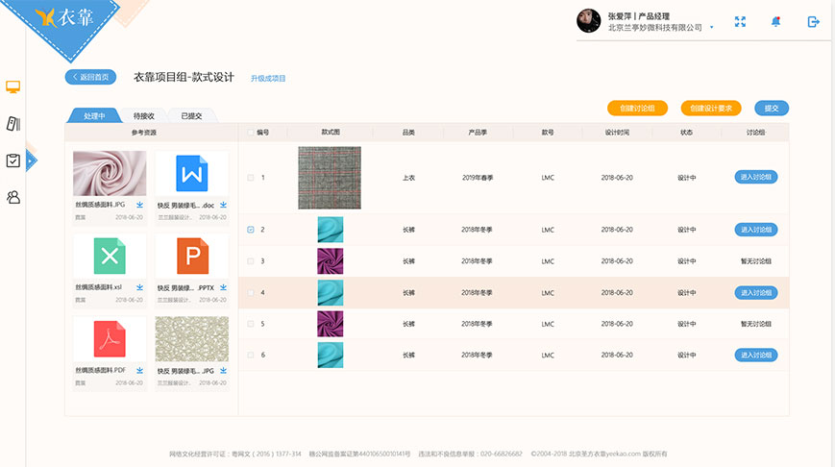Download the 丝绸质感面料.xsl file

coord(140,286)
